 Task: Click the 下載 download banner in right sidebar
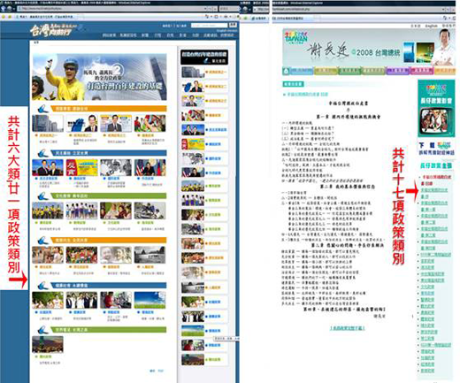pos(436,149)
